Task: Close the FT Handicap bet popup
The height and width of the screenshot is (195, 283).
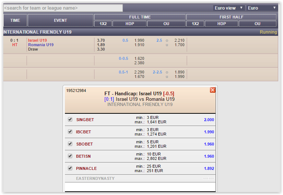Action: point(213,90)
